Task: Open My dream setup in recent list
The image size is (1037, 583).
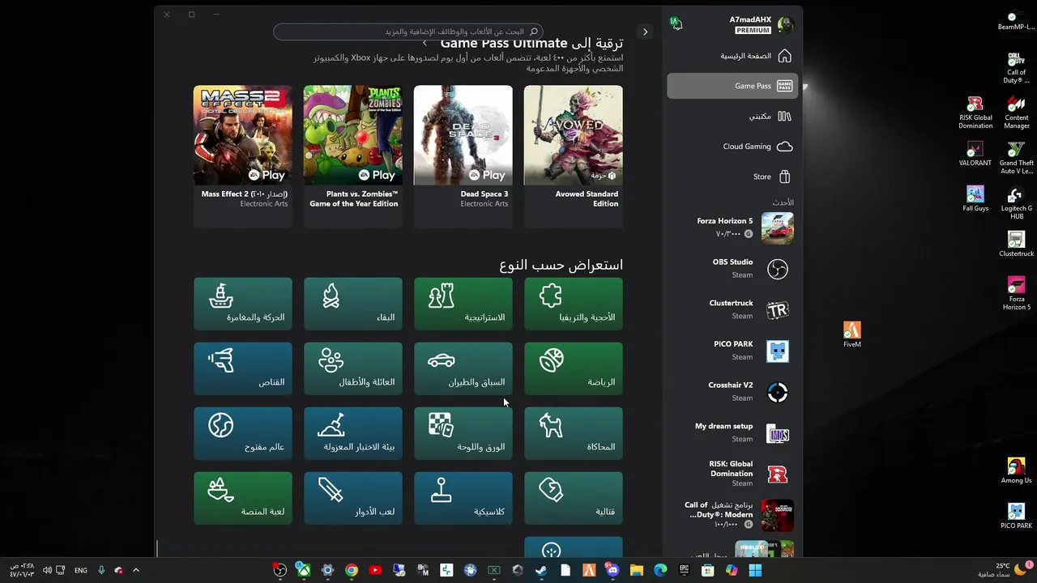Action: coord(732,432)
